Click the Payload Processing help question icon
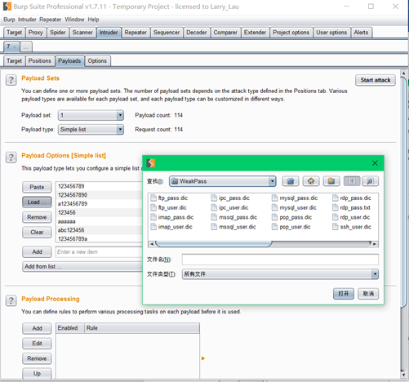Viewport: 409px width, 382px height. coord(11,300)
